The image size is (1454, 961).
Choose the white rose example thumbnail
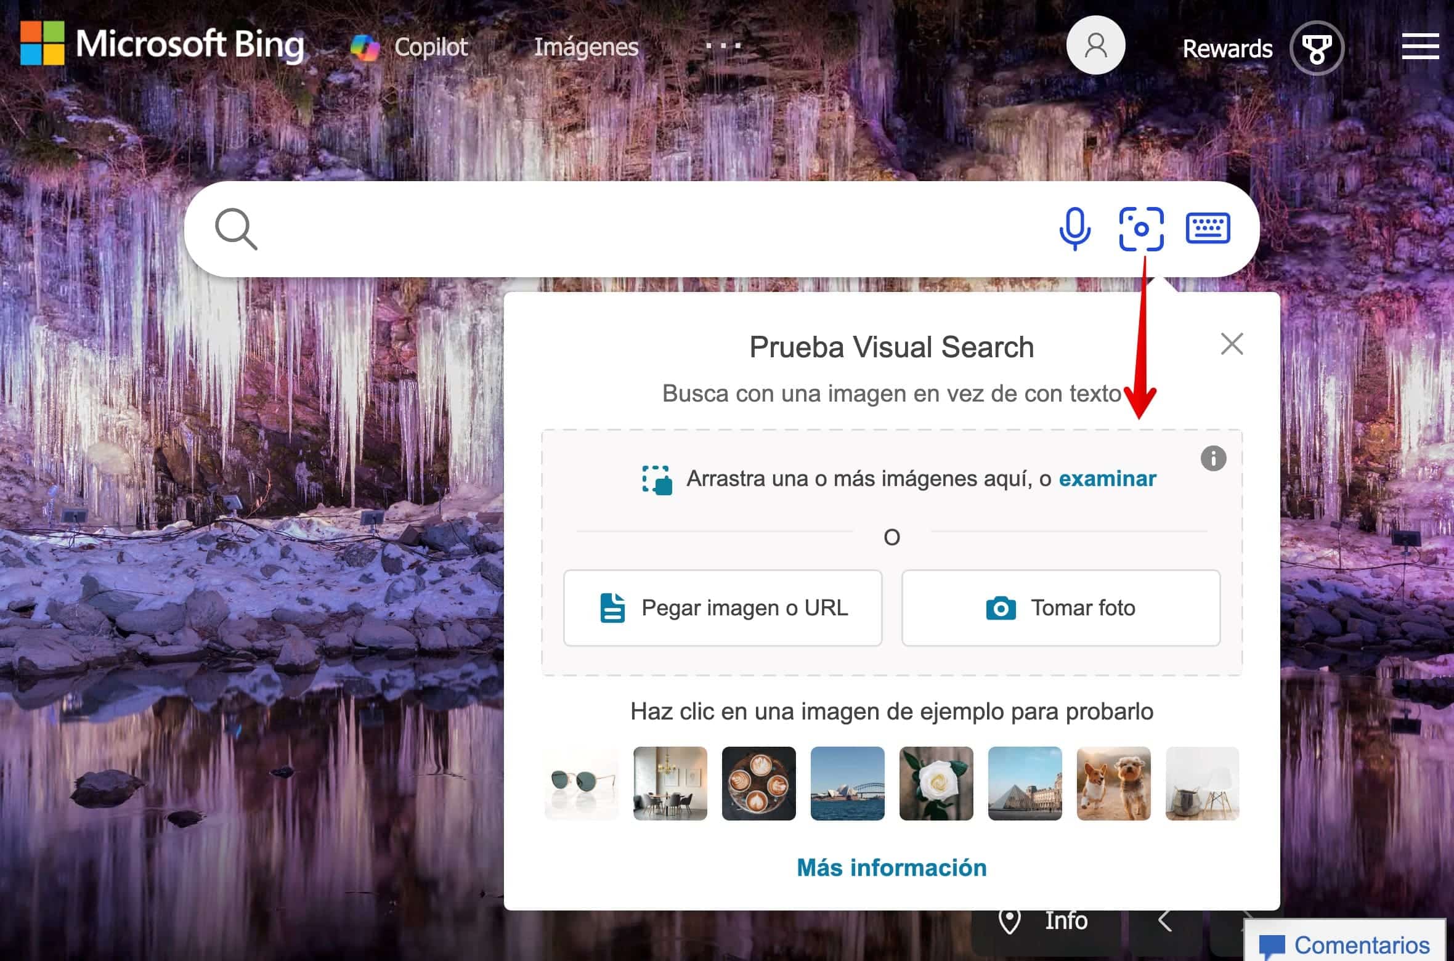[936, 784]
